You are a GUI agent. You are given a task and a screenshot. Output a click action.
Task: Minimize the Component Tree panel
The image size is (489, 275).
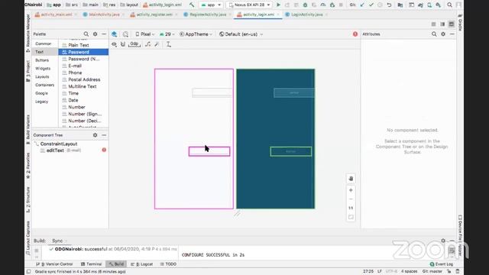pos(104,135)
